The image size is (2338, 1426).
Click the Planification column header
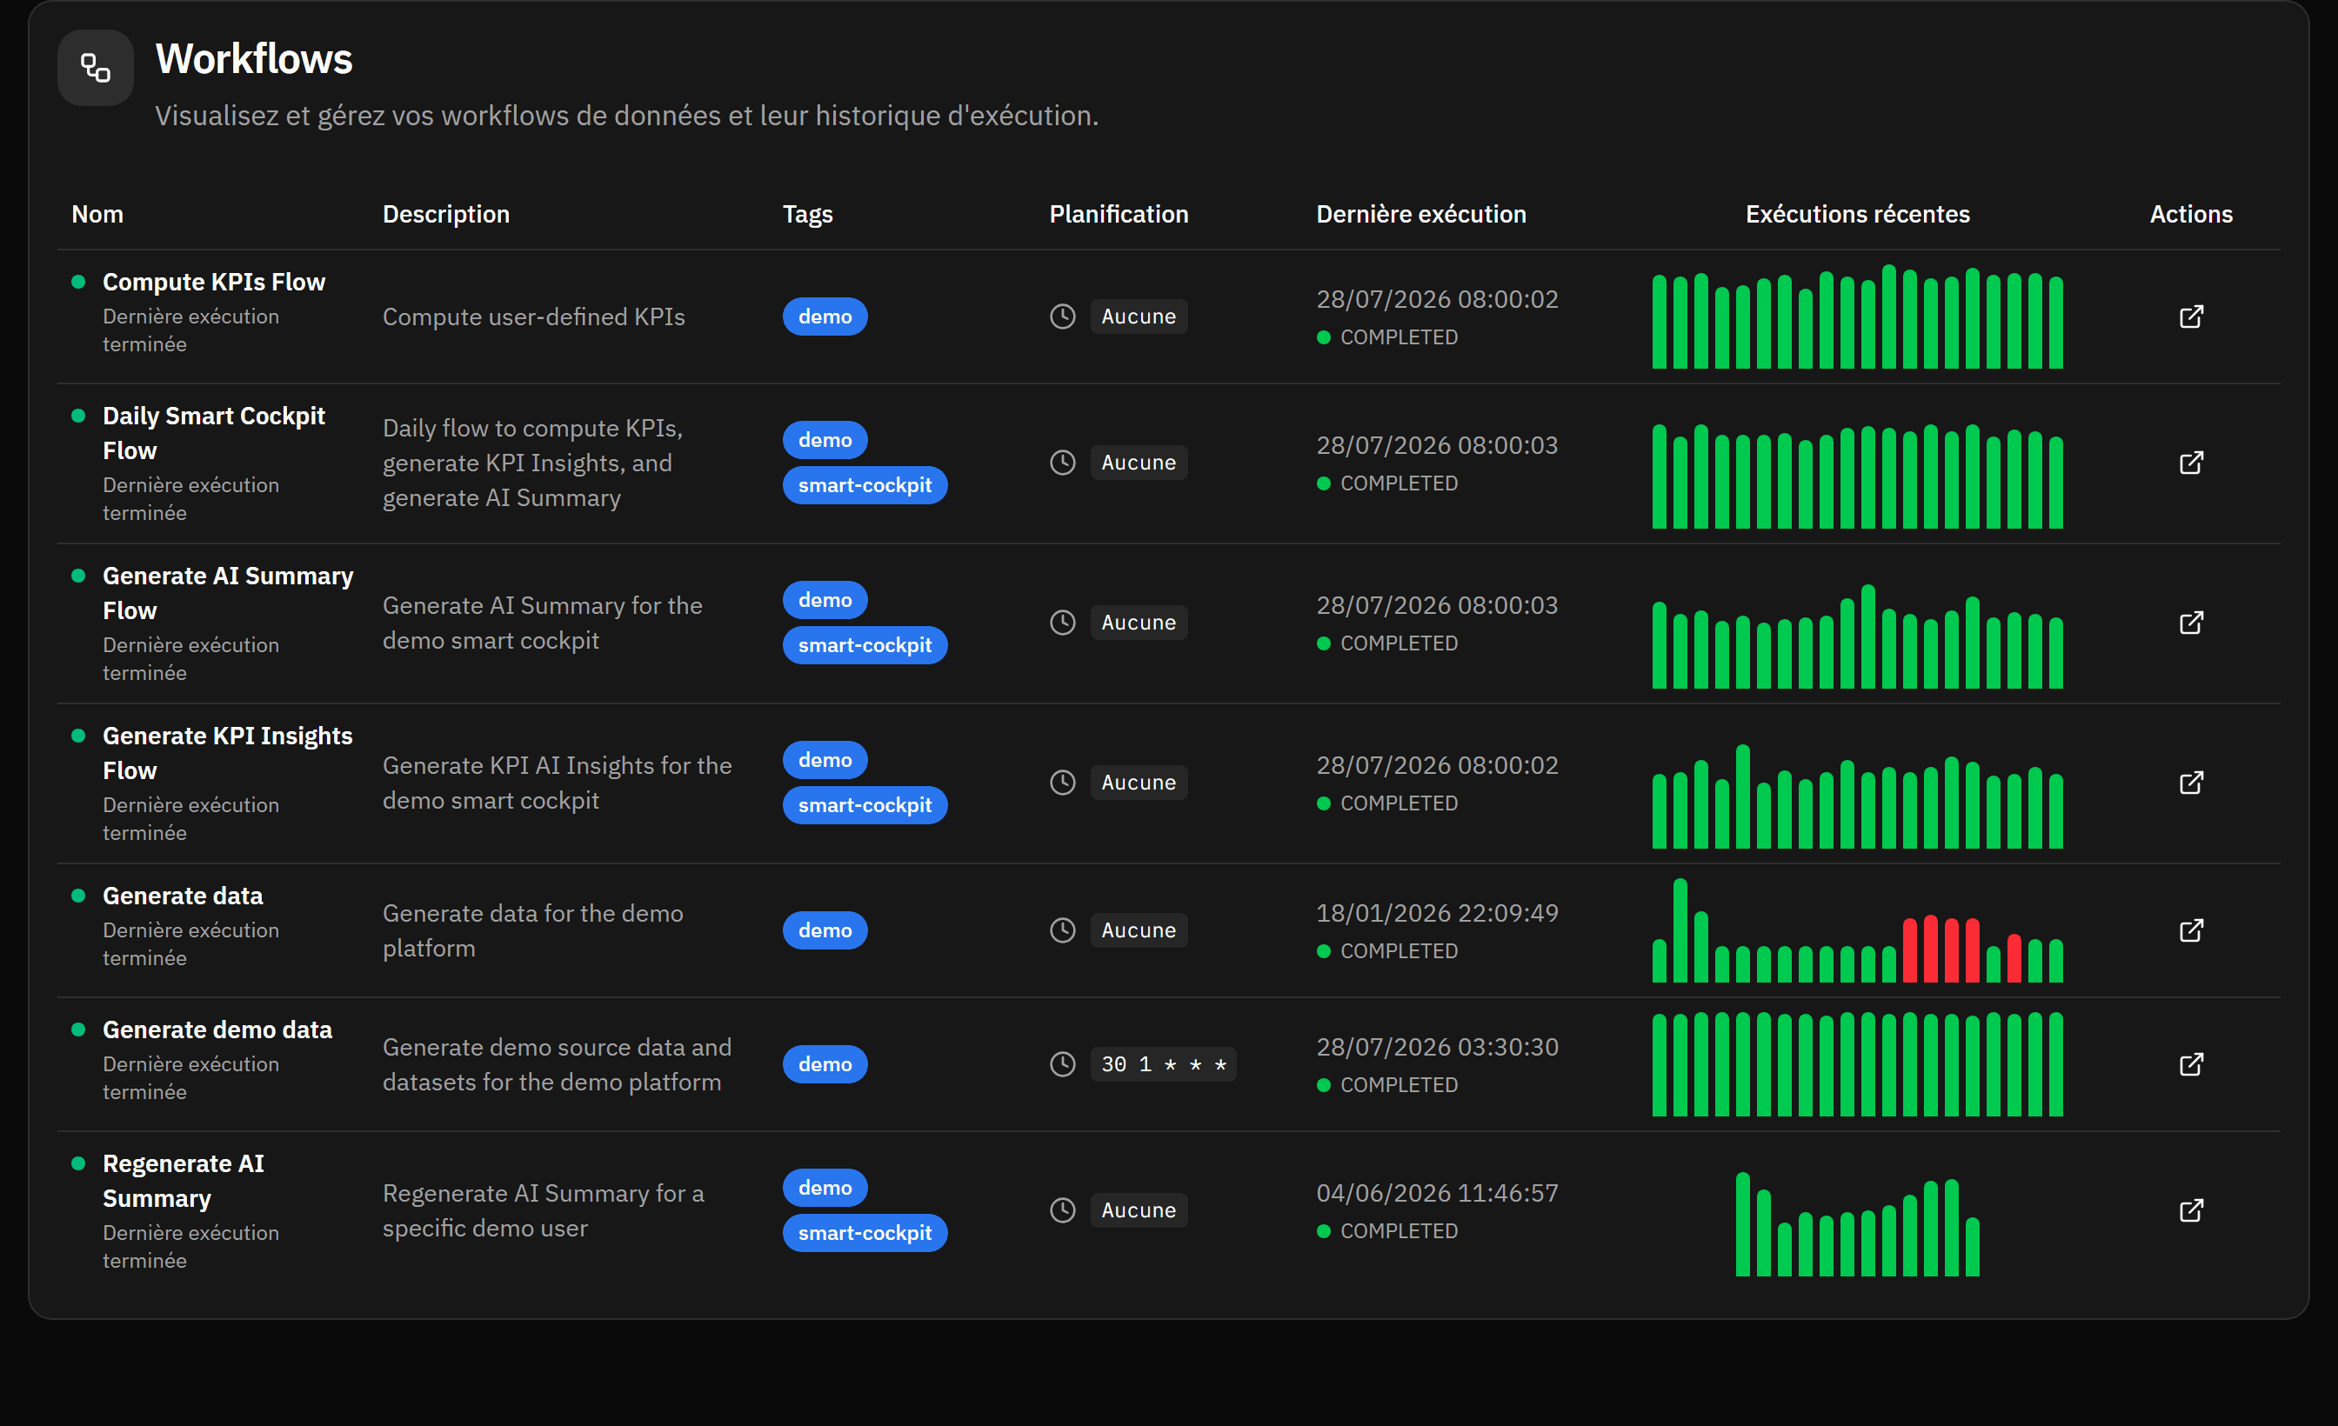pyautogui.click(x=1119, y=214)
